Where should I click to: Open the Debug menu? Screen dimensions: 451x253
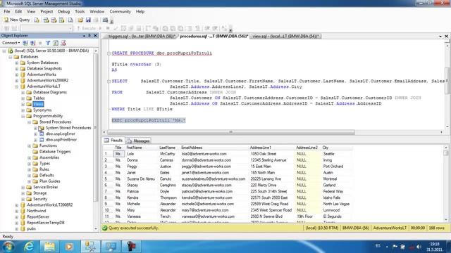[x=64, y=11]
